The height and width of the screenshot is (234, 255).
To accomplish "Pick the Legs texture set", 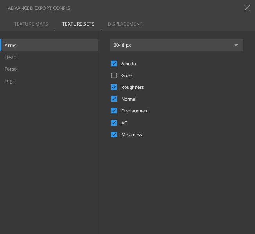I will point(10,81).
